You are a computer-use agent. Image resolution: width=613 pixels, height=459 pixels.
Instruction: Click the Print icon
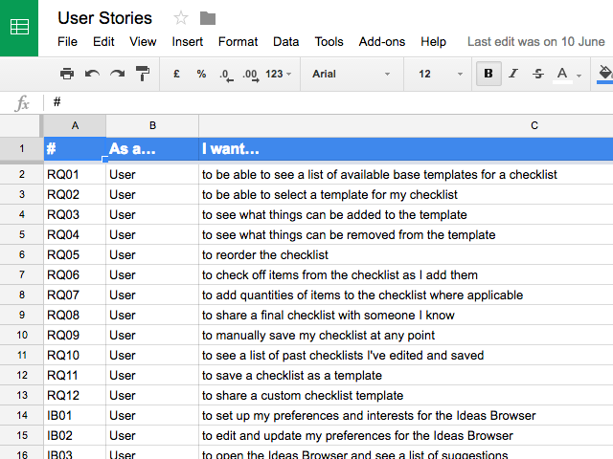pos(67,74)
